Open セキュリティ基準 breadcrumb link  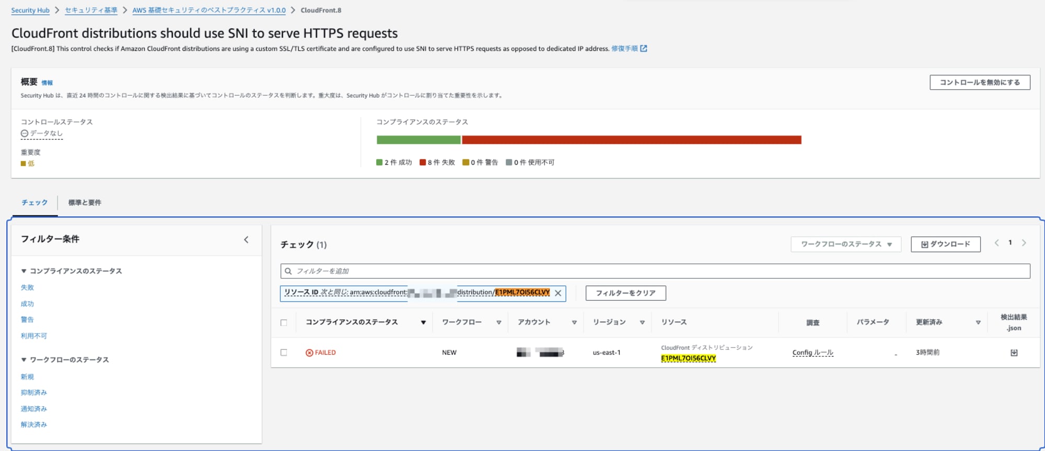point(91,10)
